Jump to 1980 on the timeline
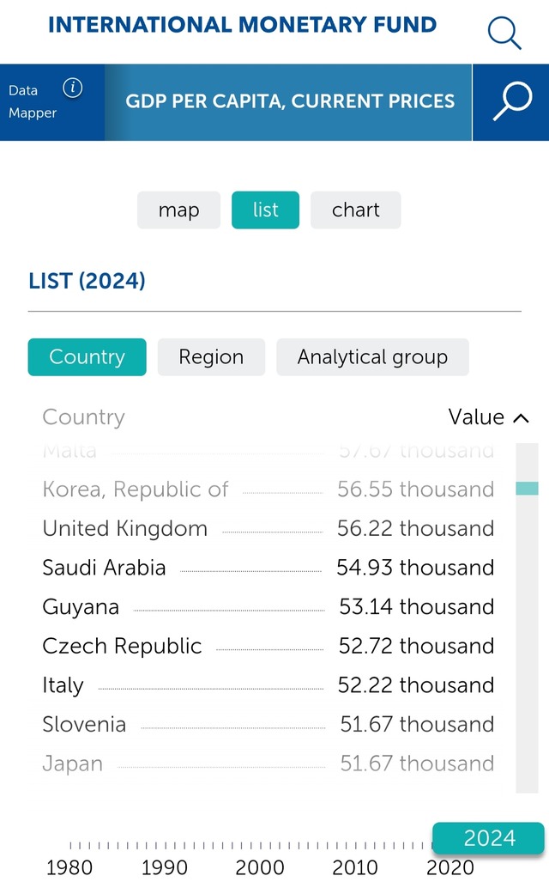Screen dimensions: 549x888 [x=69, y=867]
